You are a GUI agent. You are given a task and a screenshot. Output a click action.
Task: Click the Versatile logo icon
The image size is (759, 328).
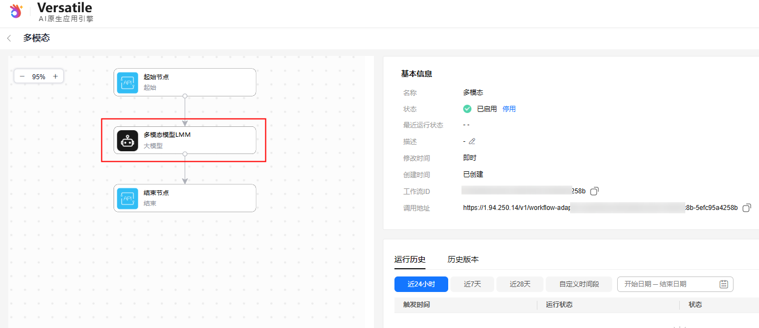click(x=16, y=11)
